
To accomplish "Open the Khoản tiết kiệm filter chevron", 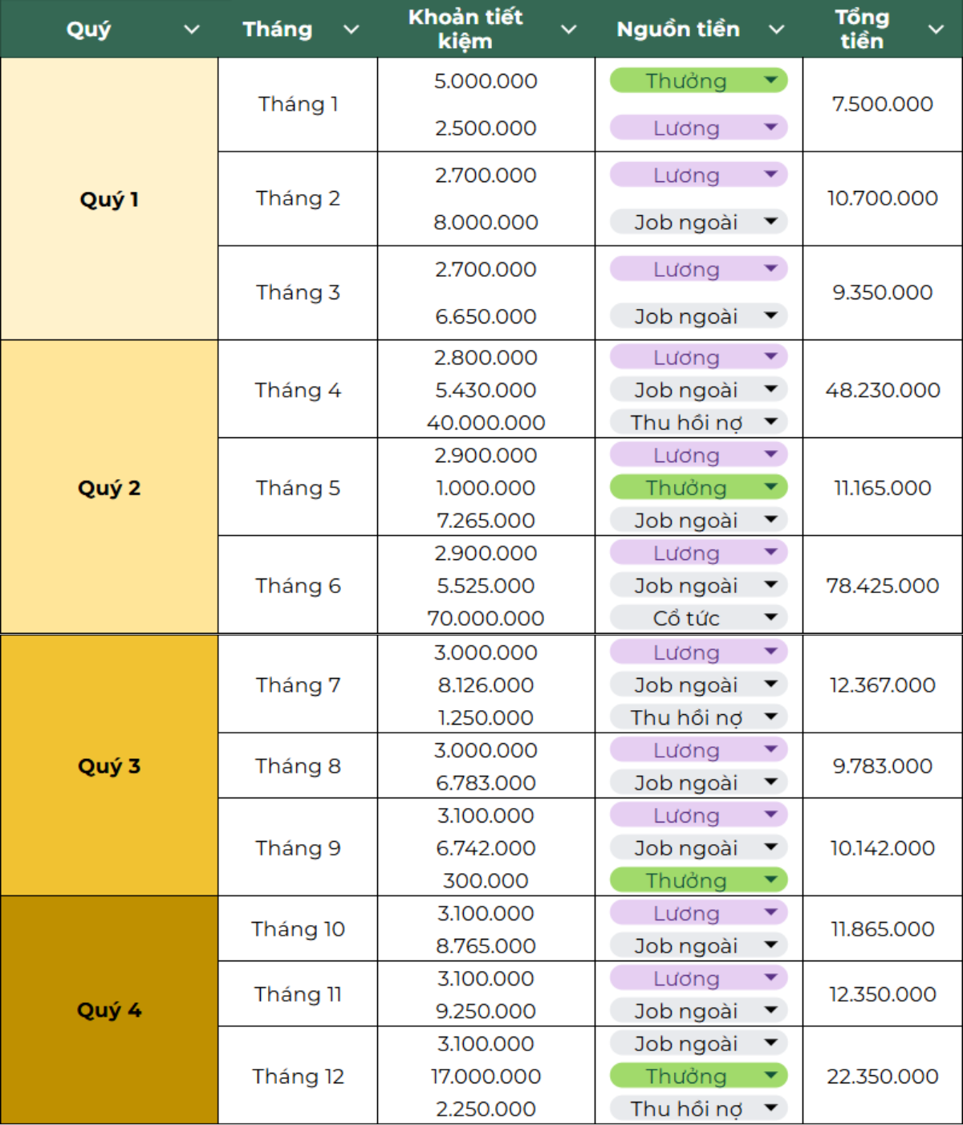I will (x=569, y=30).
